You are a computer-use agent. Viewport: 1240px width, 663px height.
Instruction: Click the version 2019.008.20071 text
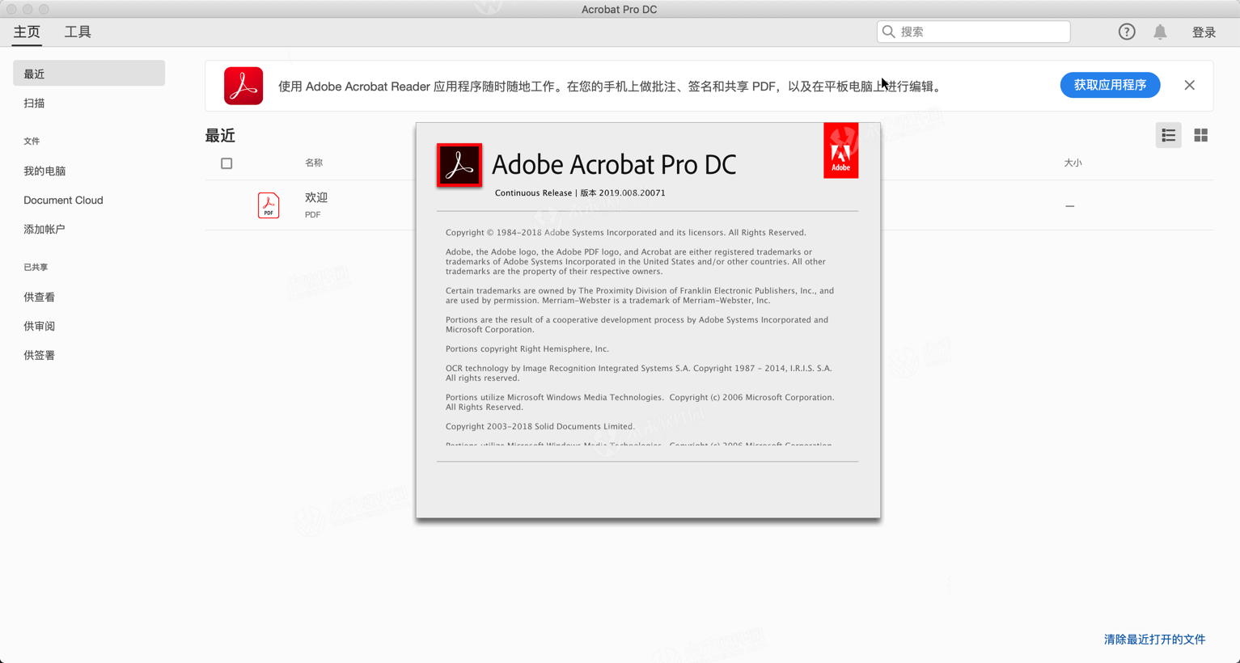coord(622,193)
